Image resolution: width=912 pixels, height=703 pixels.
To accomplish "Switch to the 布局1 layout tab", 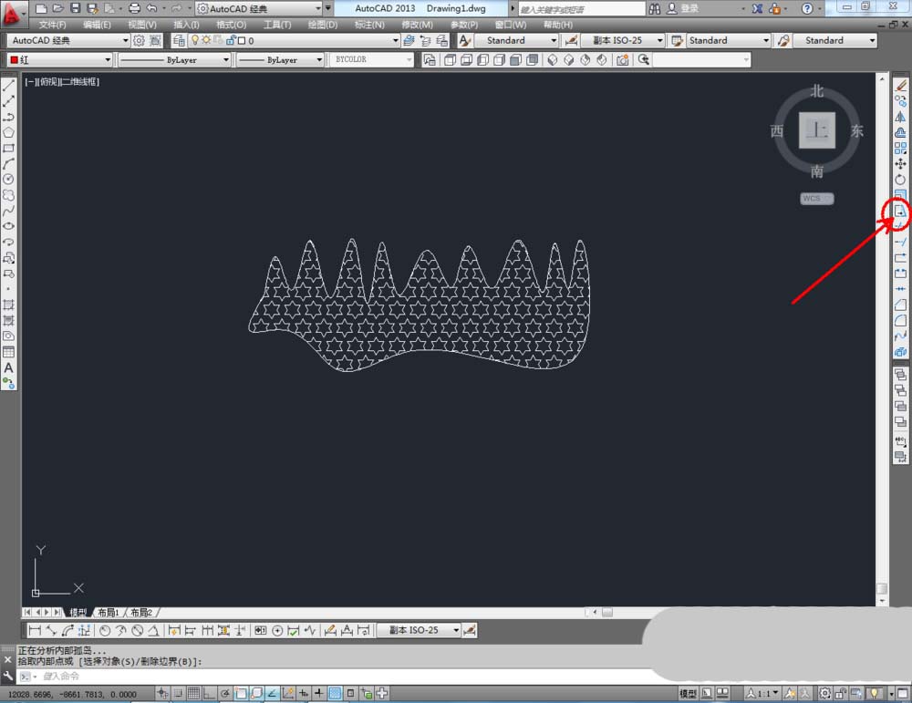I will [x=109, y=613].
